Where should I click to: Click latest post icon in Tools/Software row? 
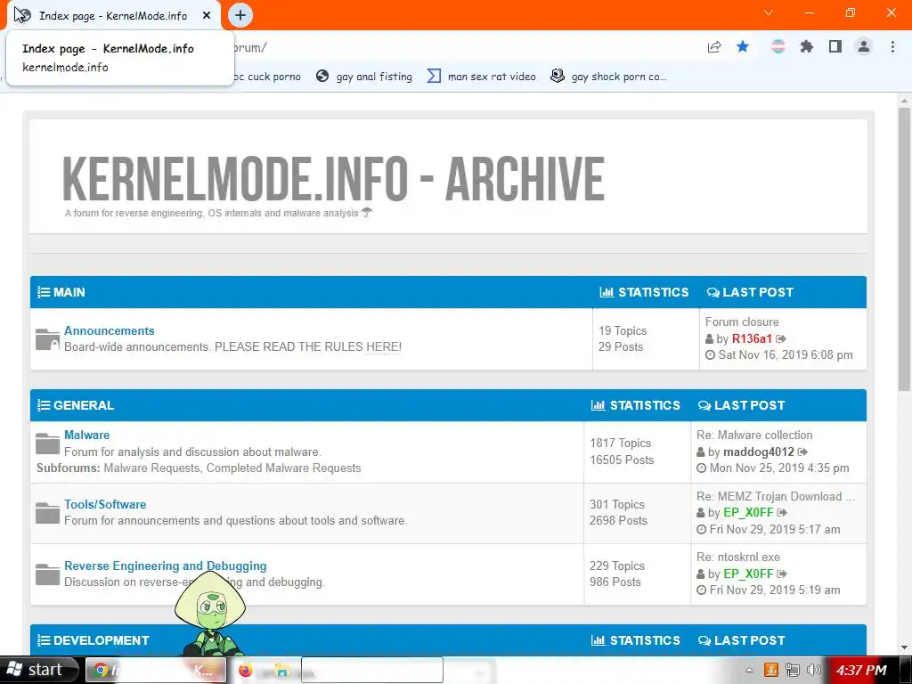tap(782, 512)
